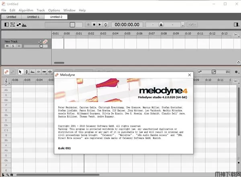Click the Melodyne studio version text
241x177 pixels.
tap(162, 97)
